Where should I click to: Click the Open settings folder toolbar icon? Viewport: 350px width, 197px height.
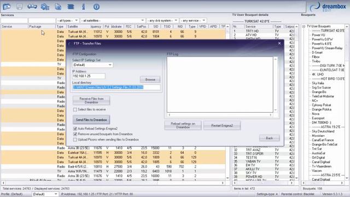coord(7,7)
